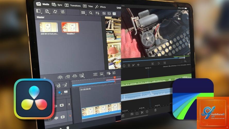Click the LumaFusion add-to-timeline arrow-plus icon
The height and width of the screenshot is (129, 229).
(x=133, y=65)
